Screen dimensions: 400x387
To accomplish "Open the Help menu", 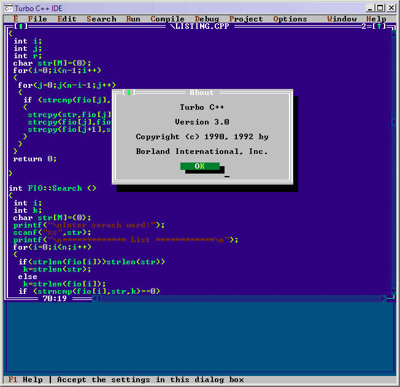I will (x=376, y=19).
